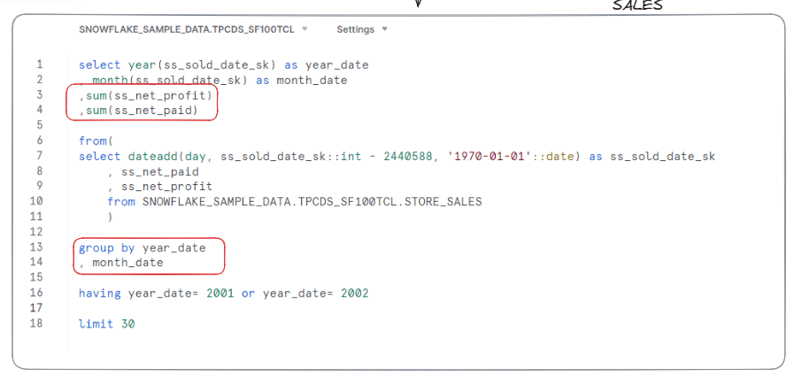Image resolution: width=794 pixels, height=384 pixels.
Task: Click the 'limit 30' statement
Action: (106, 324)
